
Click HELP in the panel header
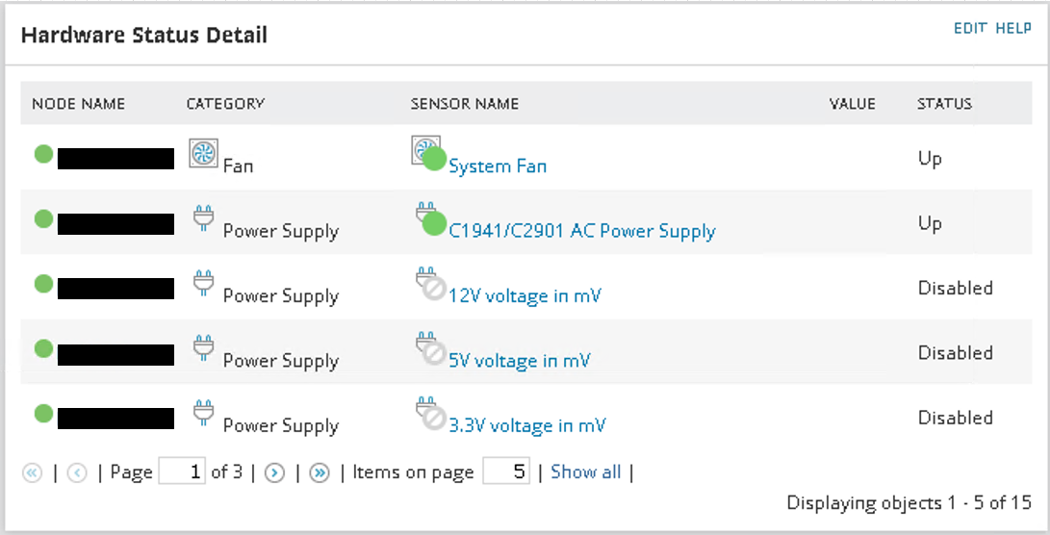[1013, 29]
